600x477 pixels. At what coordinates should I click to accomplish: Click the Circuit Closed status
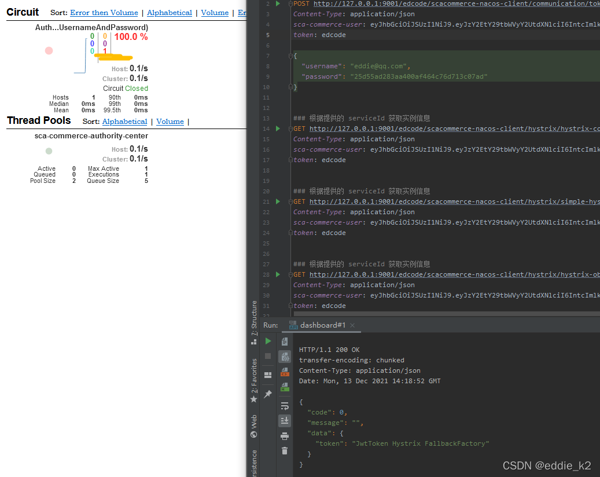coord(125,89)
